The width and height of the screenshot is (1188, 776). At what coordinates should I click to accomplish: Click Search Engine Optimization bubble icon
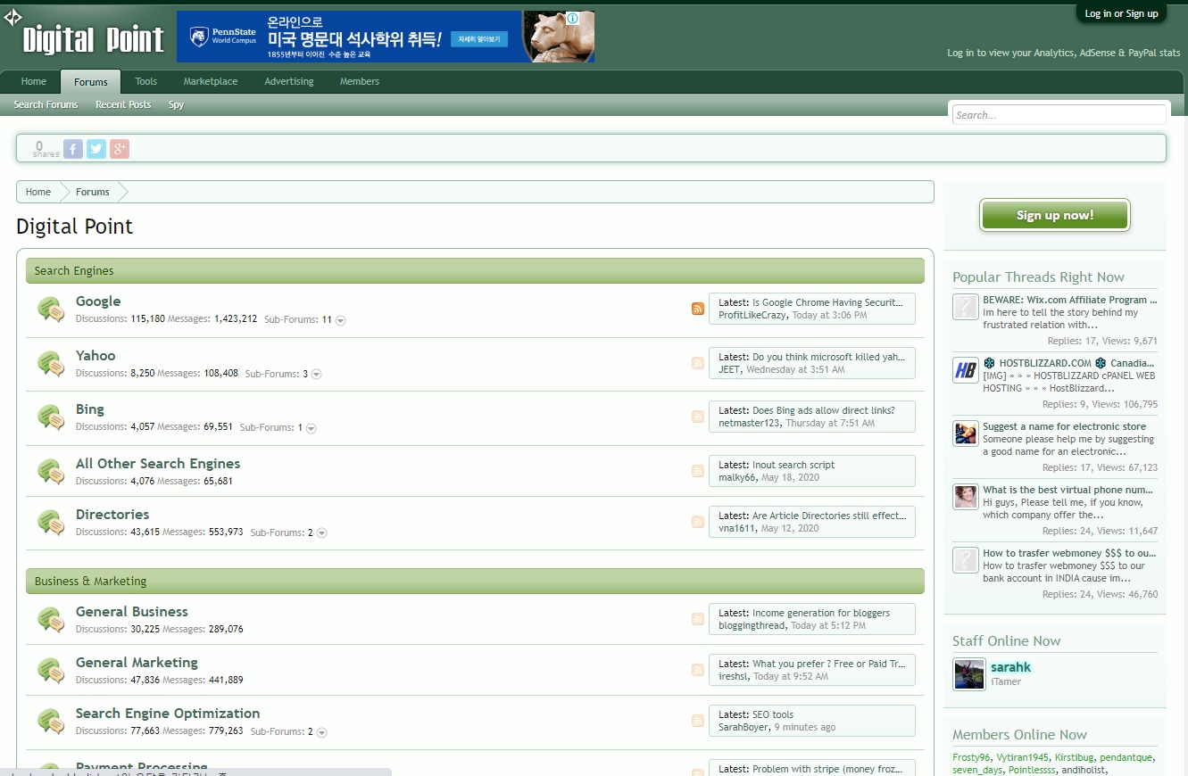(51, 722)
